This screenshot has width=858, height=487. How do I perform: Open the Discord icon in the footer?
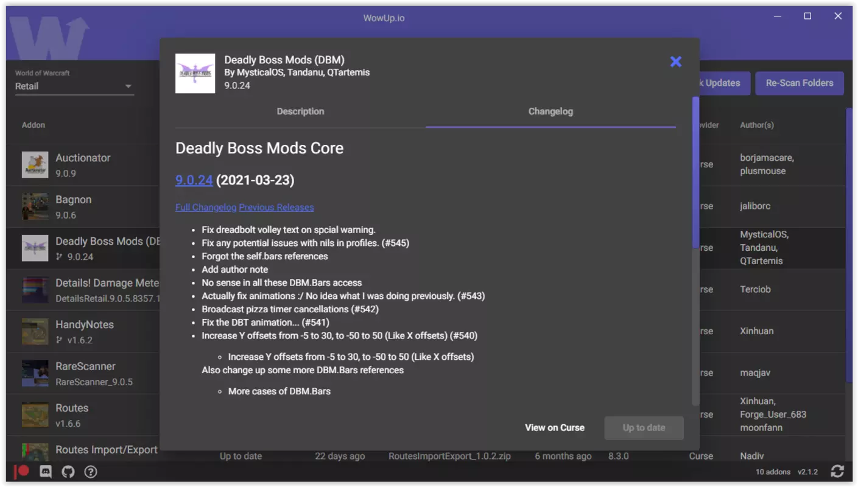[46, 472]
